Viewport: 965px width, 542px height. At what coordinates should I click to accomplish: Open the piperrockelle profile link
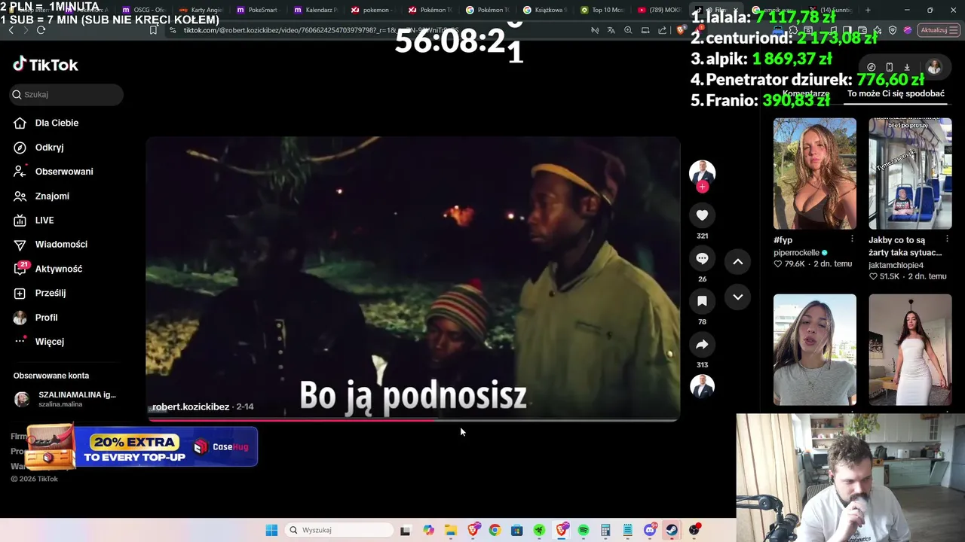796,253
